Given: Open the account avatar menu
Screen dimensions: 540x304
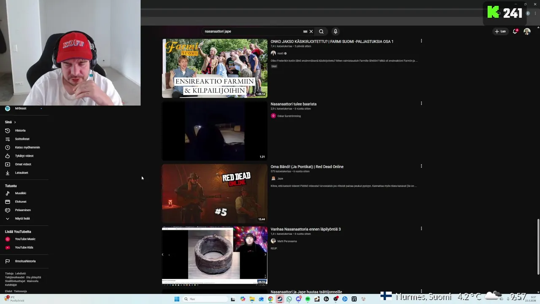Looking at the screenshot, I should pos(527,31).
